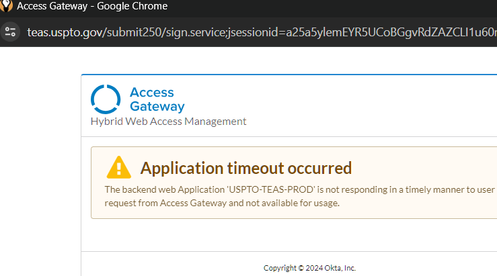The image size is (497, 276).
Task: Open the site information icon in address bar
Action: tap(10, 32)
